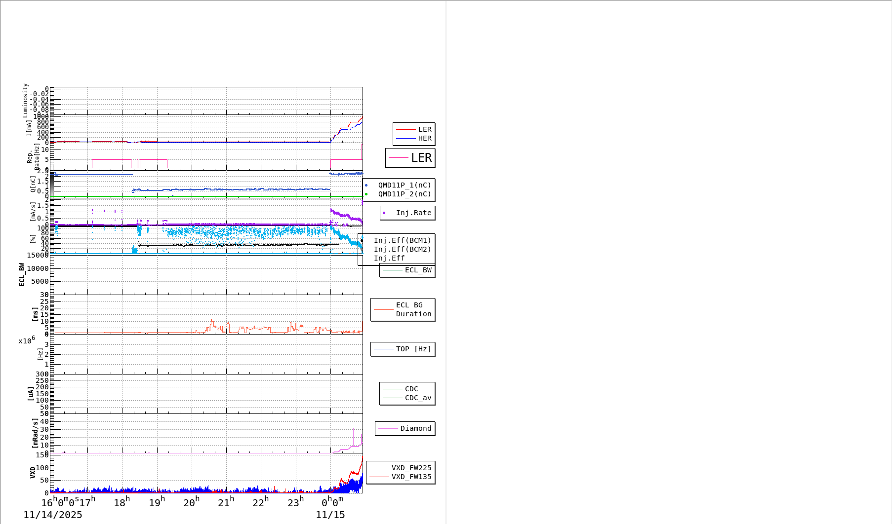
Task: Click the green QMD11P_2(nC) legend marker
Action: (x=366, y=194)
